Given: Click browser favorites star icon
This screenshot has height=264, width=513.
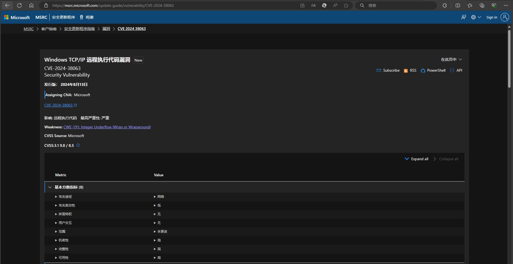Looking at the screenshot, I should [346, 5].
